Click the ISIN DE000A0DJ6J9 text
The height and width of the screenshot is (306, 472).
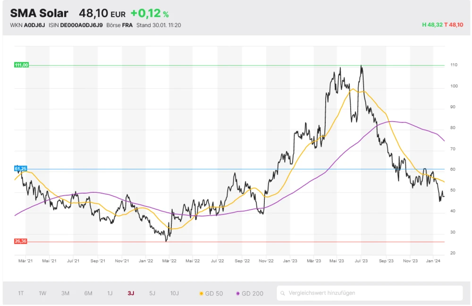(76, 25)
